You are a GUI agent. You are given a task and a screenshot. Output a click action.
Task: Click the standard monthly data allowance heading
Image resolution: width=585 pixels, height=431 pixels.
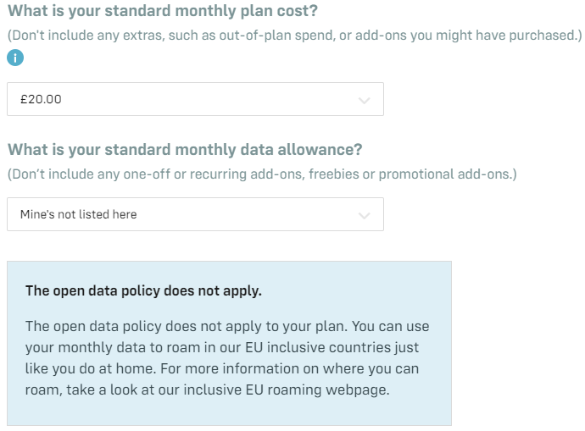[185, 150]
